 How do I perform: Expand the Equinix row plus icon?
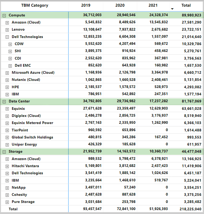(7, 109)
